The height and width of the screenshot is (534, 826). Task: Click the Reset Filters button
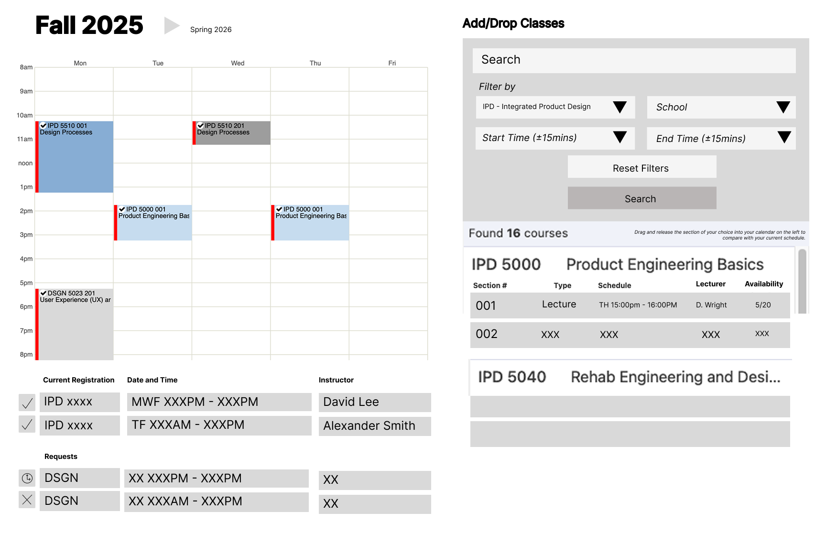pyautogui.click(x=641, y=168)
